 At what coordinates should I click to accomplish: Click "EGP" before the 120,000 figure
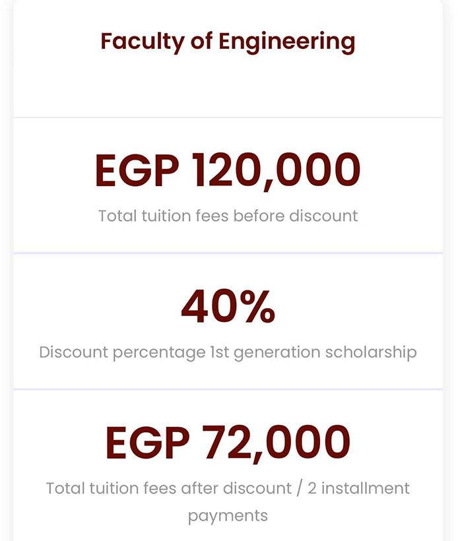point(137,170)
